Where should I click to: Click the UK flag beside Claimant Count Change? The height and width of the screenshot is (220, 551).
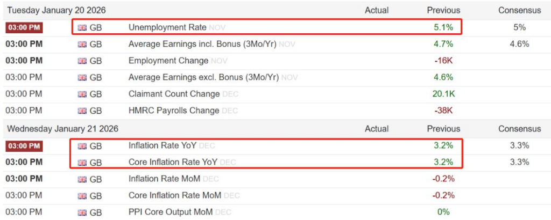click(x=82, y=94)
